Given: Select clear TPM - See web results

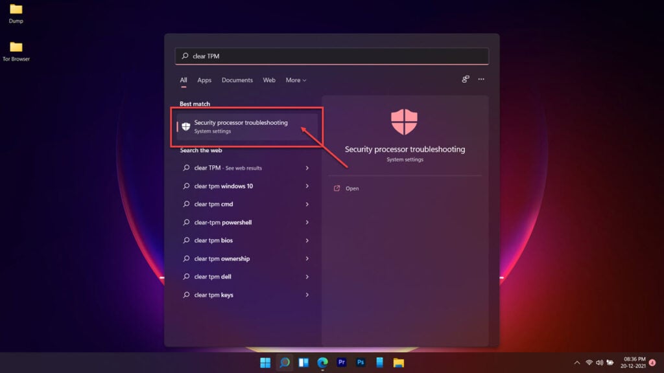Looking at the screenshot, I should click(x=247, y=168).
